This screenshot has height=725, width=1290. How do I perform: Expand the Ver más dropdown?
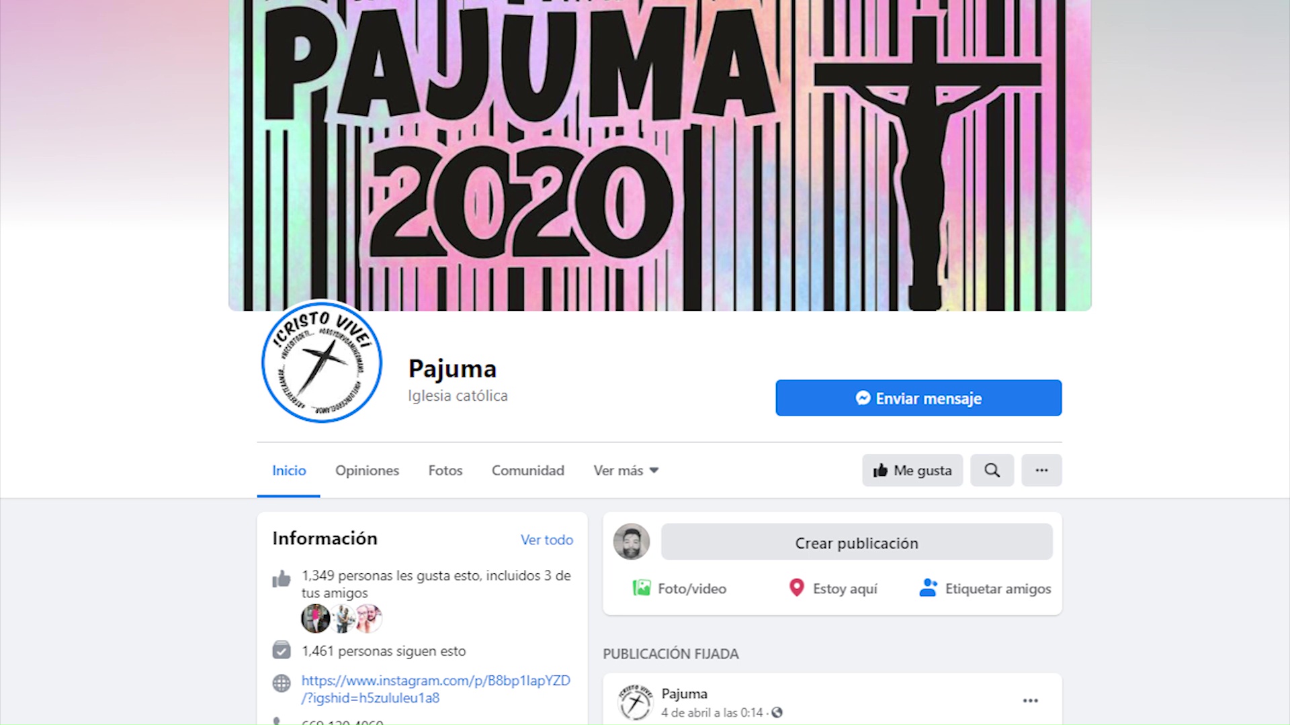(626, 471)
